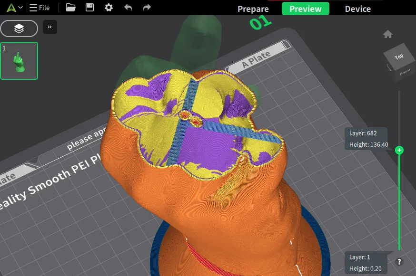Switch to the Preview tab

click(306, 9)
